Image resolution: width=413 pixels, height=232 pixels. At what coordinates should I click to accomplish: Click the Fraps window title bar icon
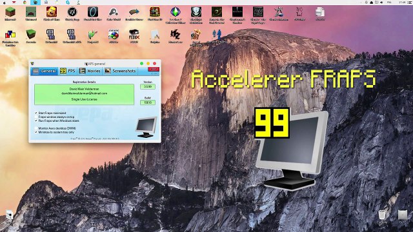click(x=32, y=63)
